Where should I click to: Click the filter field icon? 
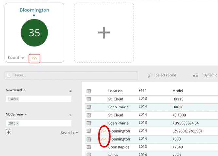pos(9,75)
